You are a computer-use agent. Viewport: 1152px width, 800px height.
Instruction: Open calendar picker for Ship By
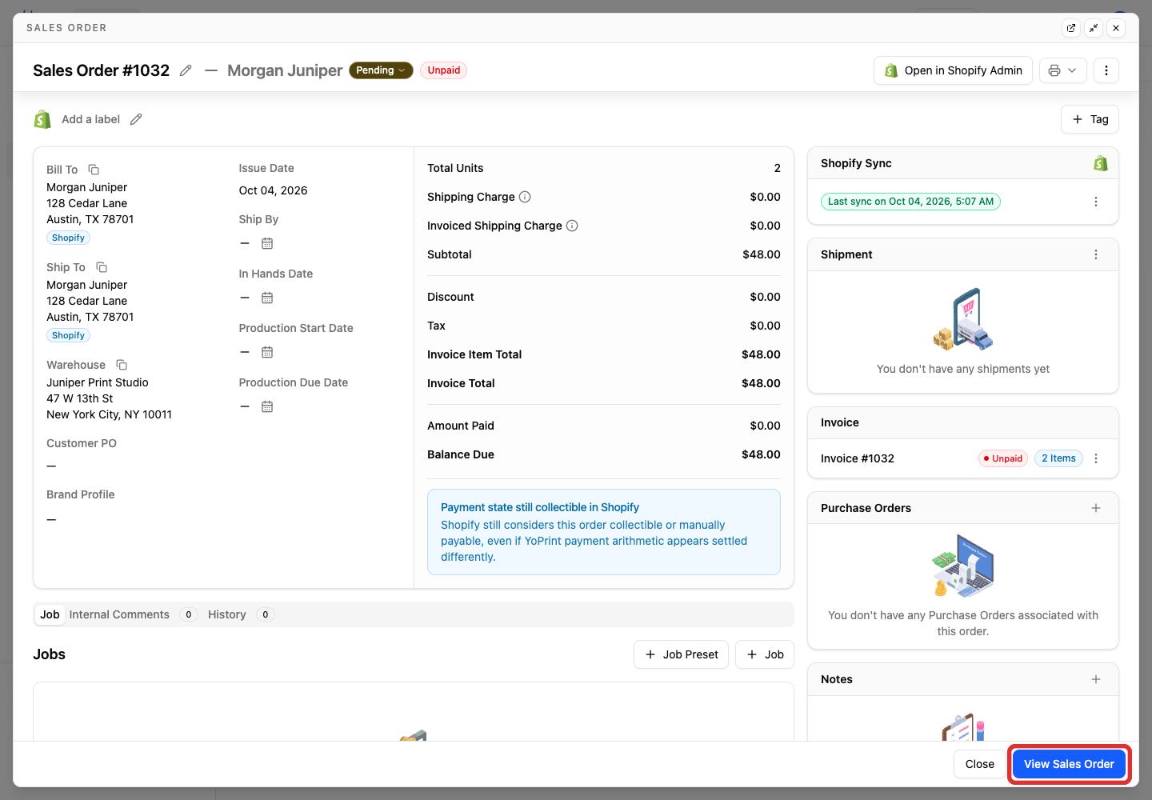pyautogui.click(x=267, y=243)
